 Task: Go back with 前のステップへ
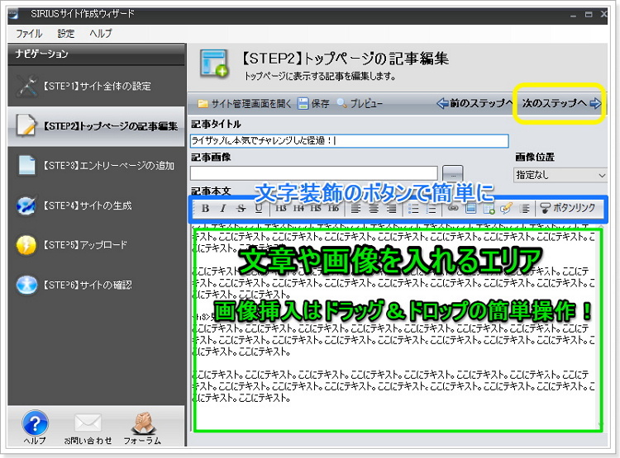pos(475,103)
